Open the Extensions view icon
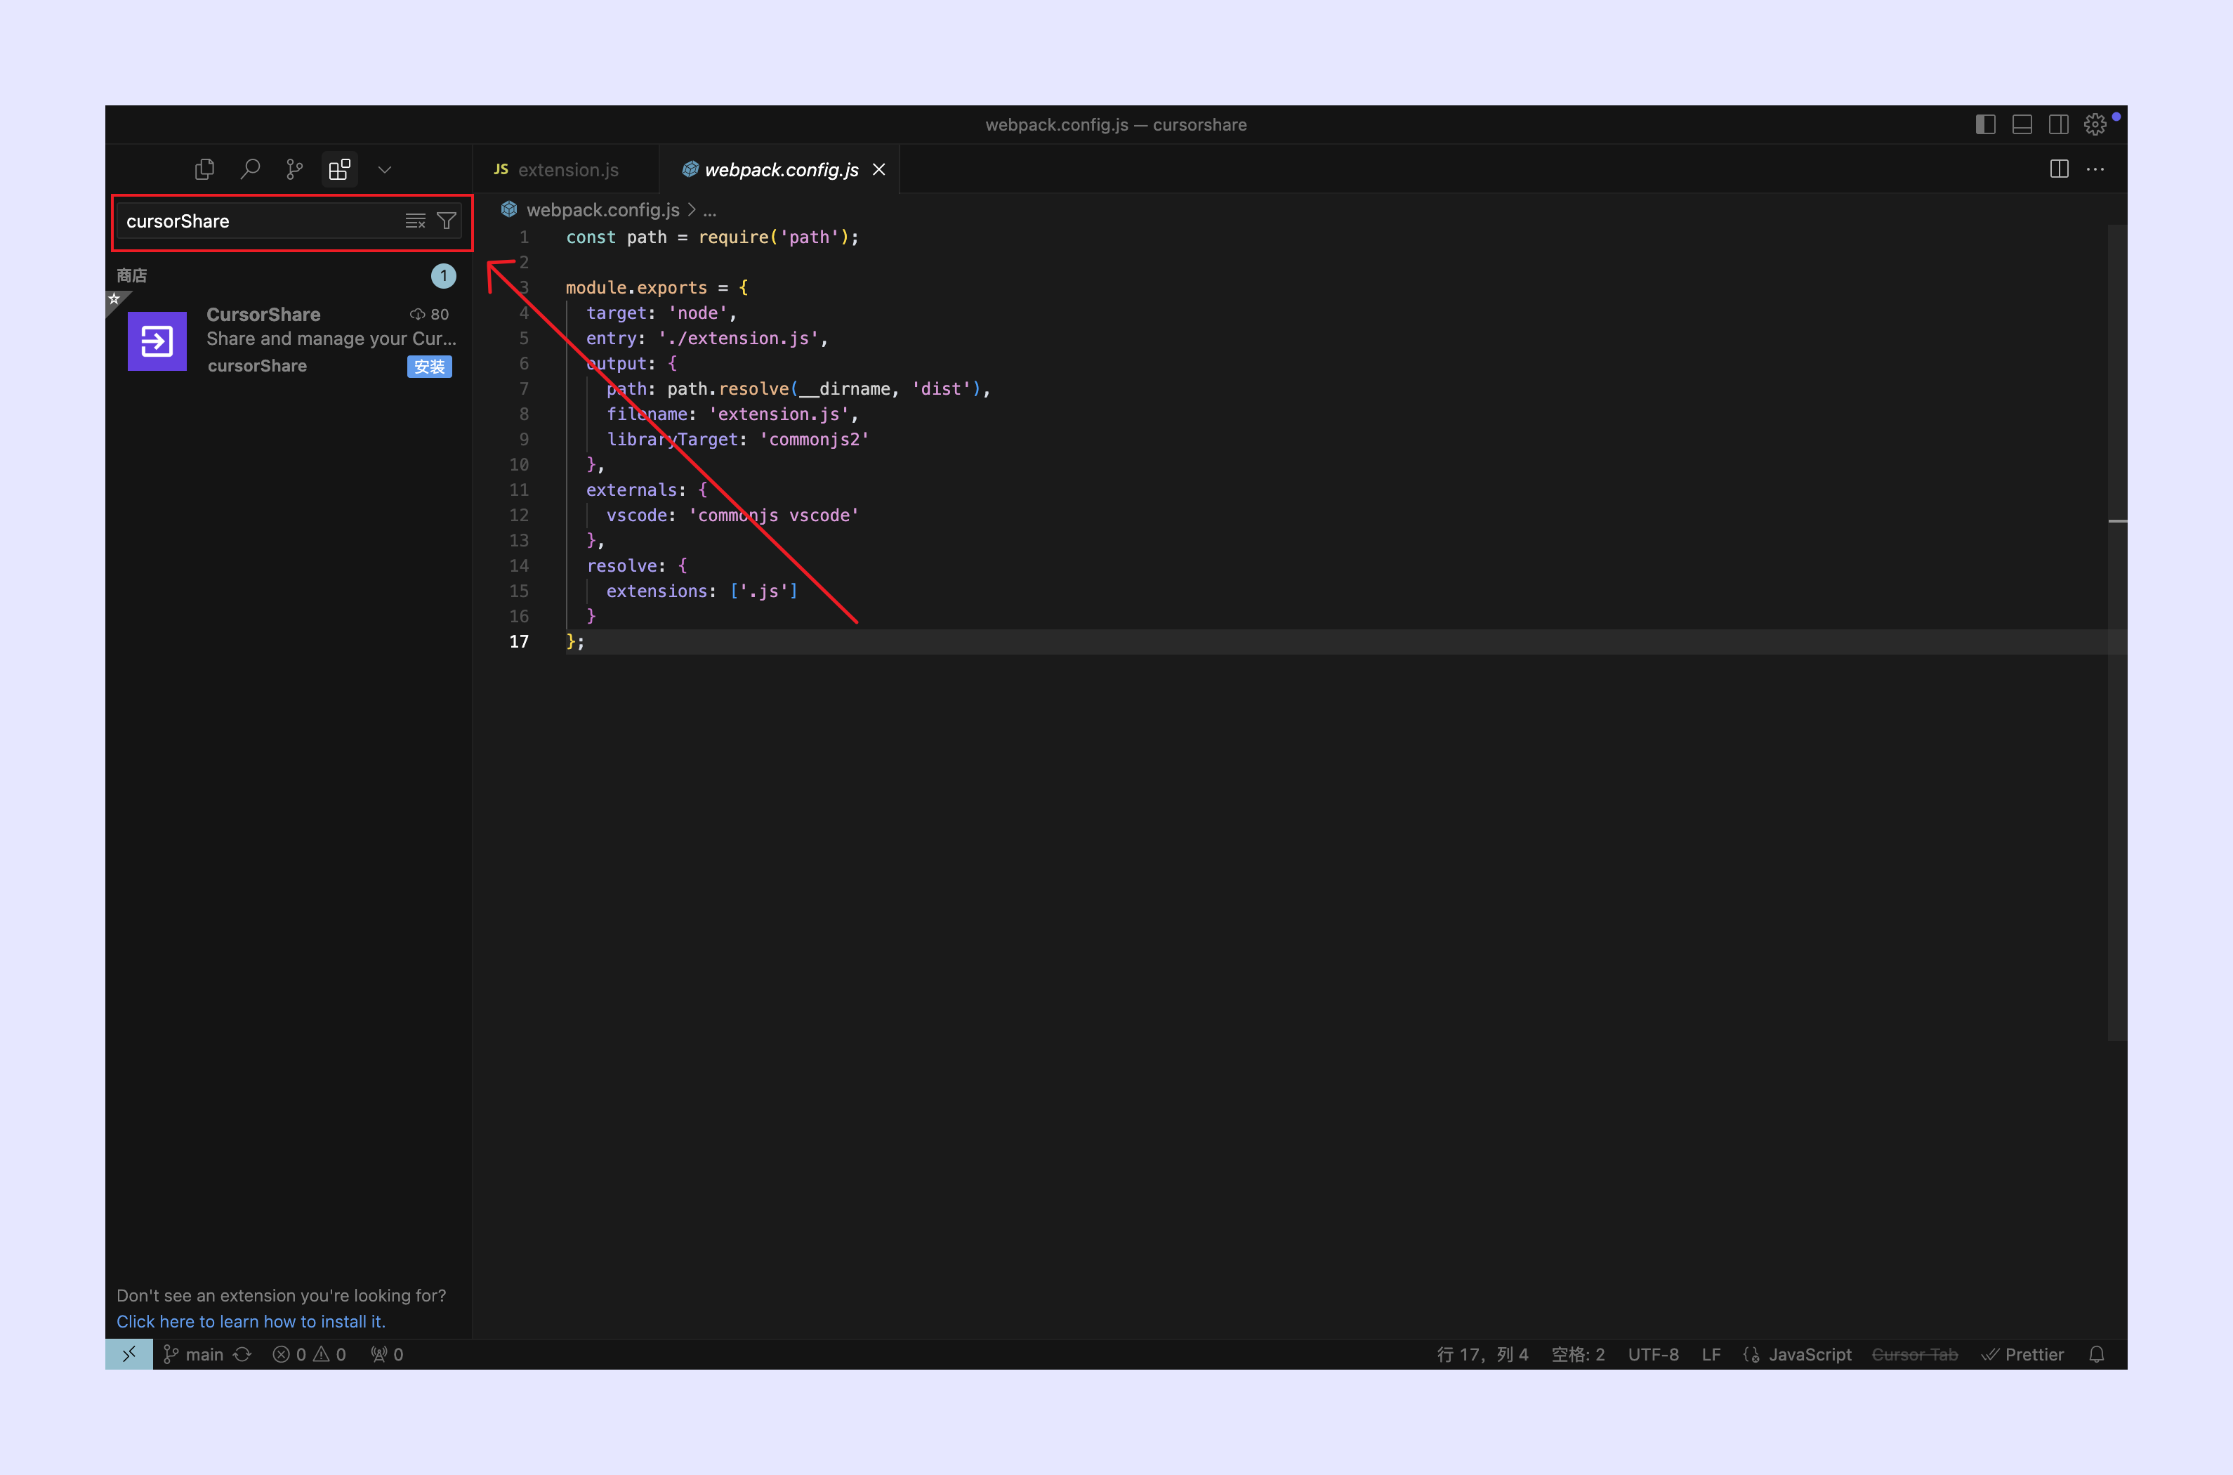Screen dimensions: 2233x1475 click(339, 169)
